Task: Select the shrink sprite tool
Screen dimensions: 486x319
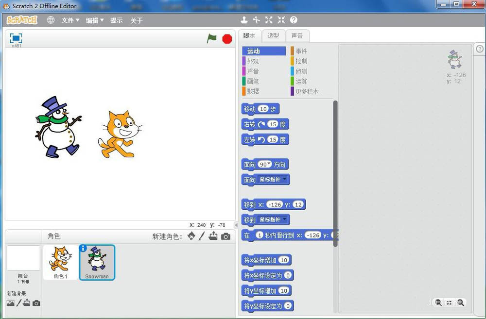Action: coord(281,20)
